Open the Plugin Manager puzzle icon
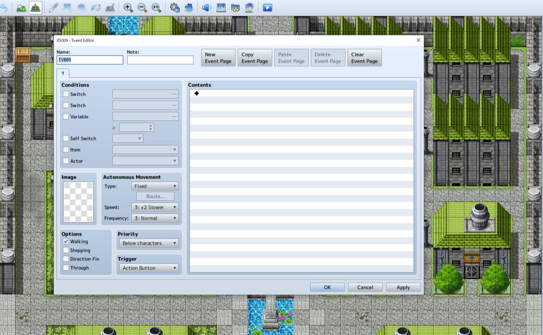Viewport: 543px width, 335px height. (x=189, y=7)
